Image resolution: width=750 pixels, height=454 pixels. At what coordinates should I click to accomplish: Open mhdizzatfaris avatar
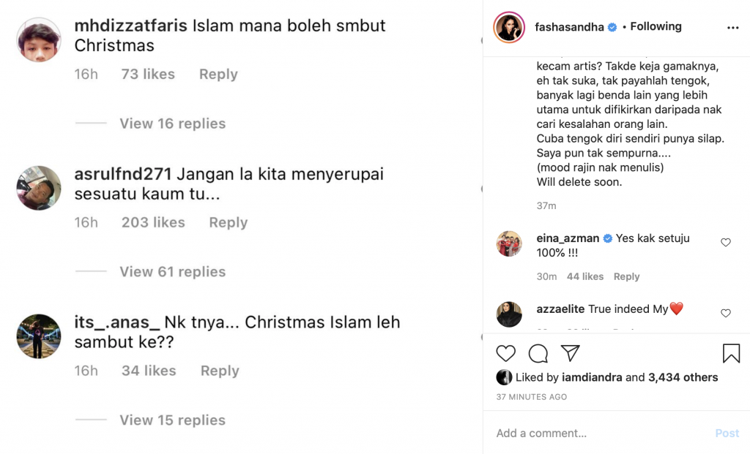pyautogui.click(x=39, y=39)
